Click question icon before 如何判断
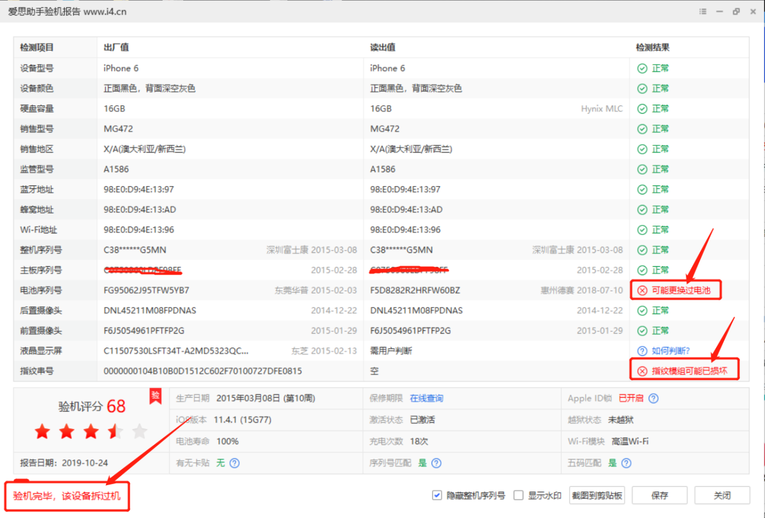Screen dimensions: 765x518 click(x=642, y=351)
